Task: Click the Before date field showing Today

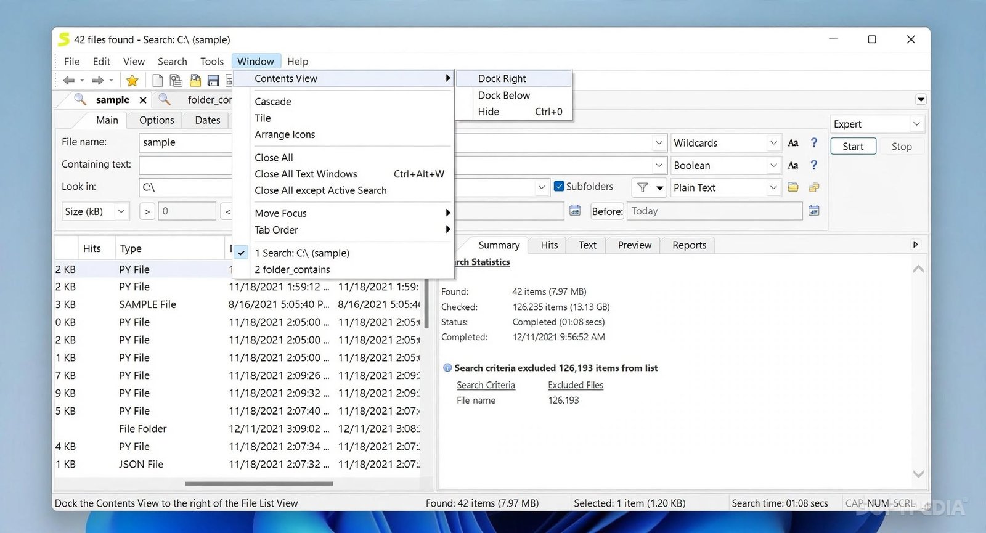Action: [x=715, y=211]
